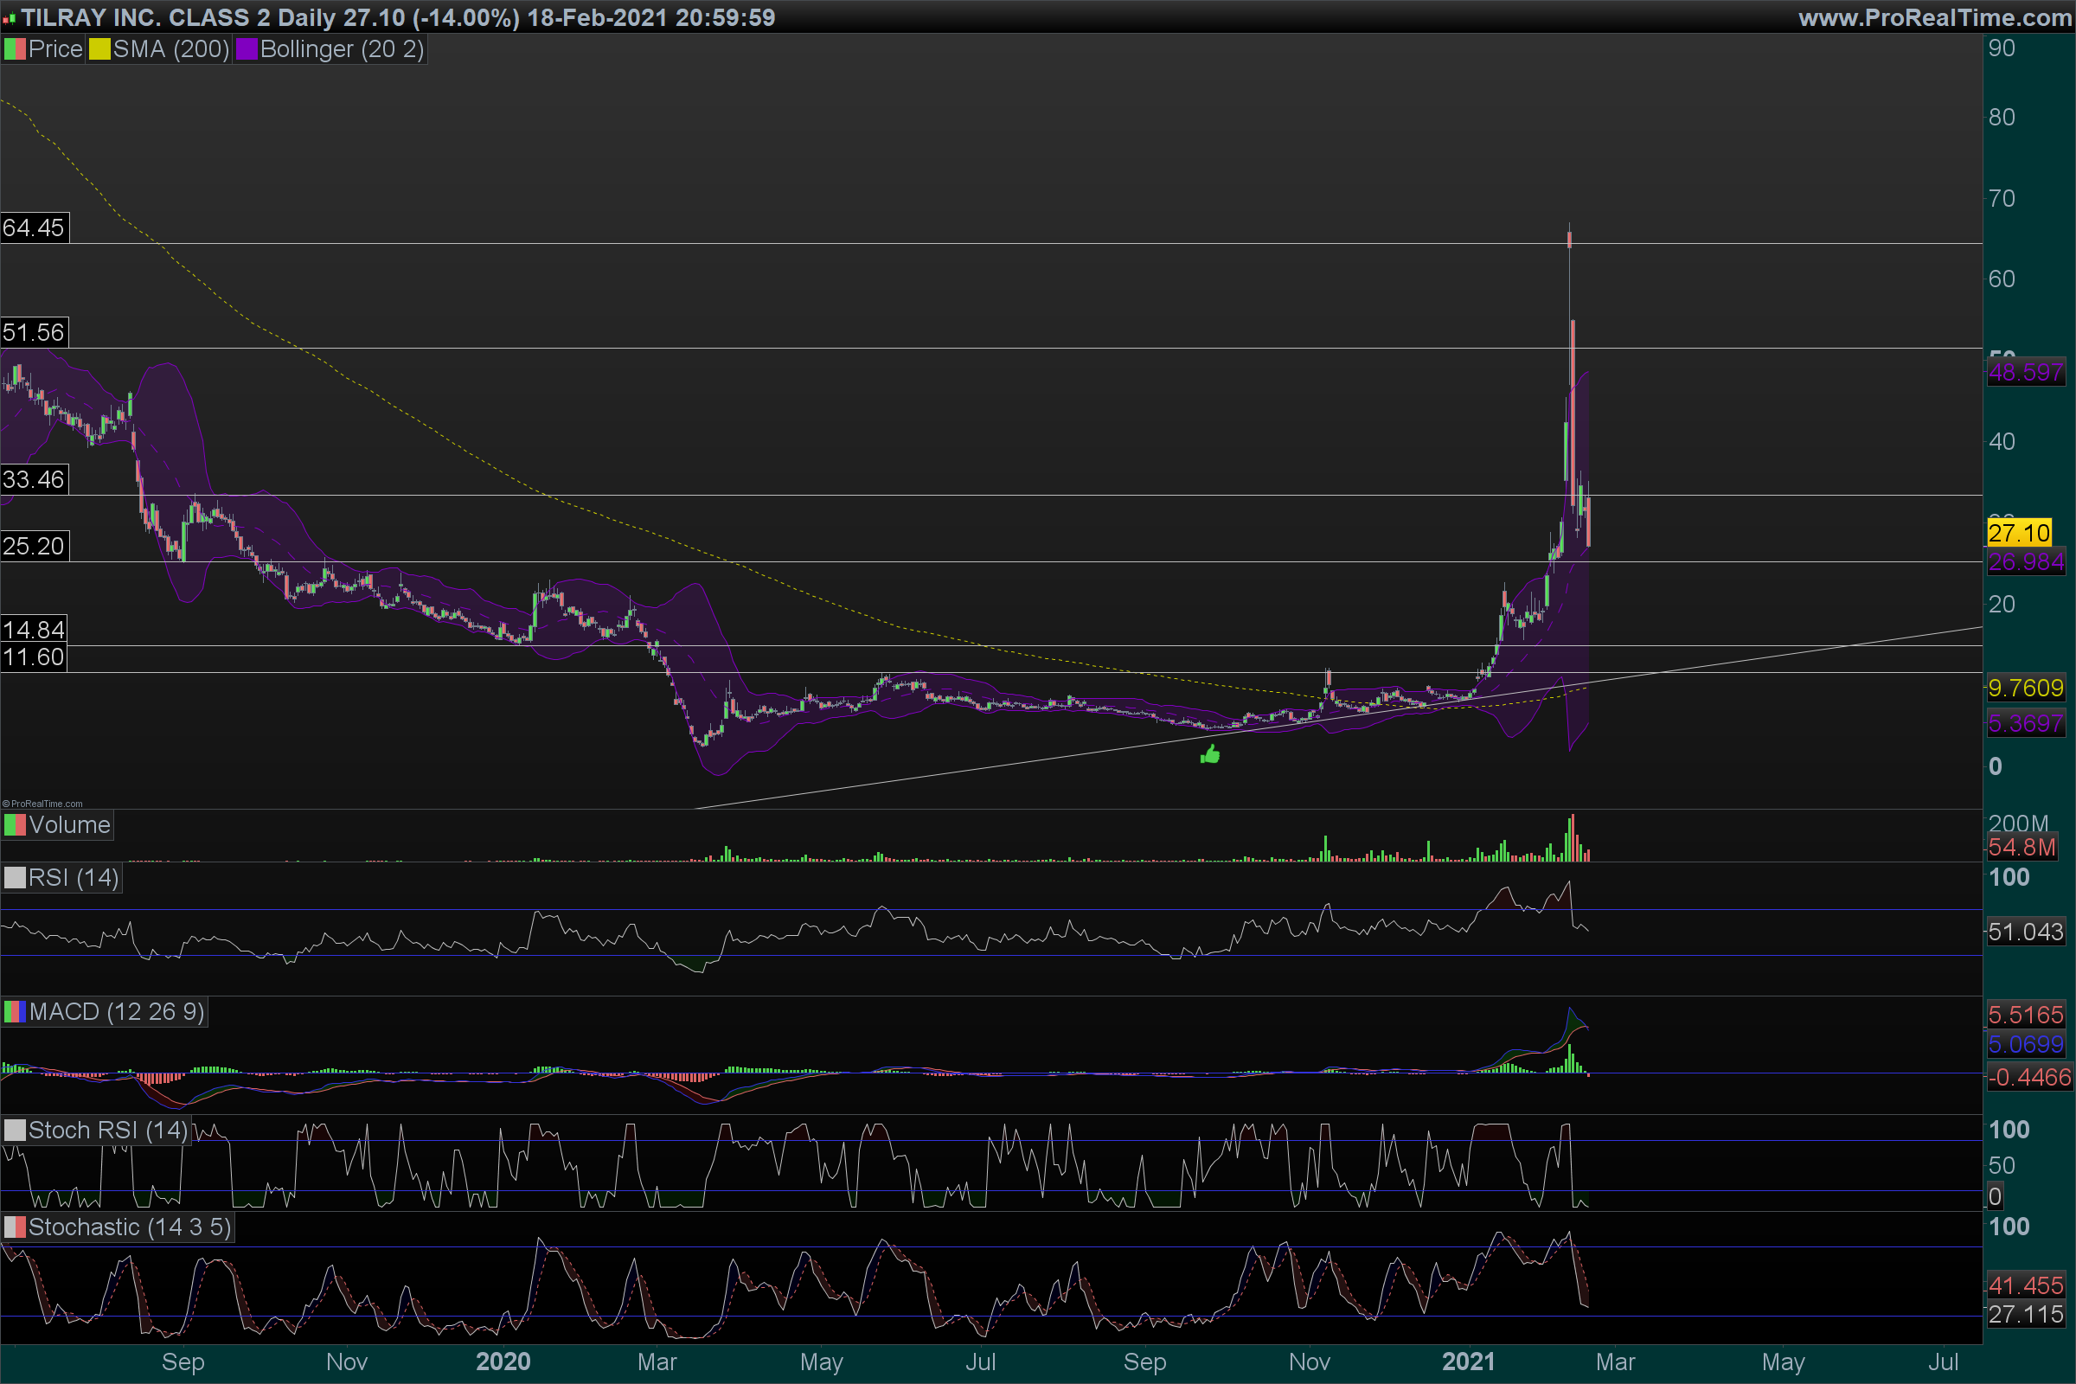Screen dimensions: 2076x1384
Task: Click the Volume panel color icon
Action: tap(15, 825)
